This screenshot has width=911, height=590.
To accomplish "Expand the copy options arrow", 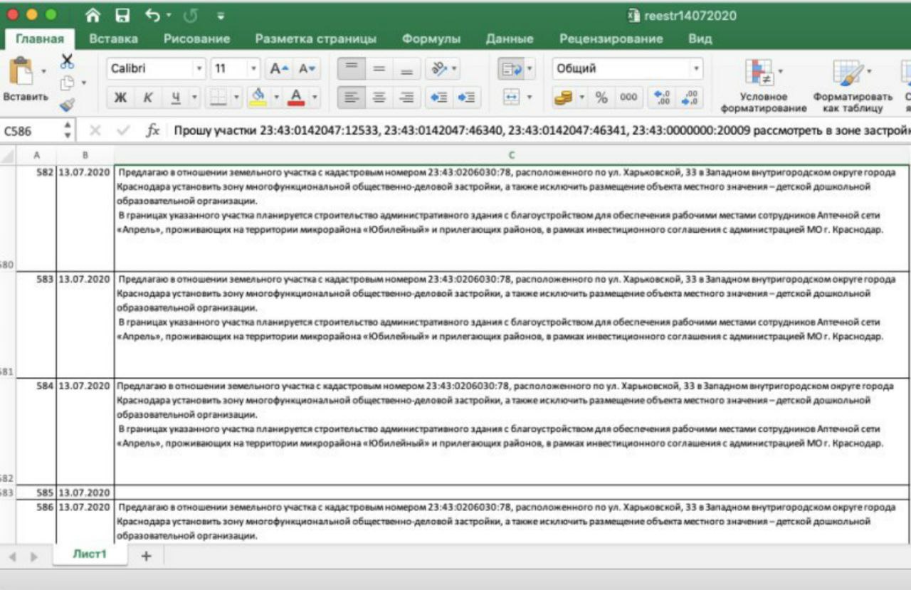I will pyautogui.click(x=84, y=83).
